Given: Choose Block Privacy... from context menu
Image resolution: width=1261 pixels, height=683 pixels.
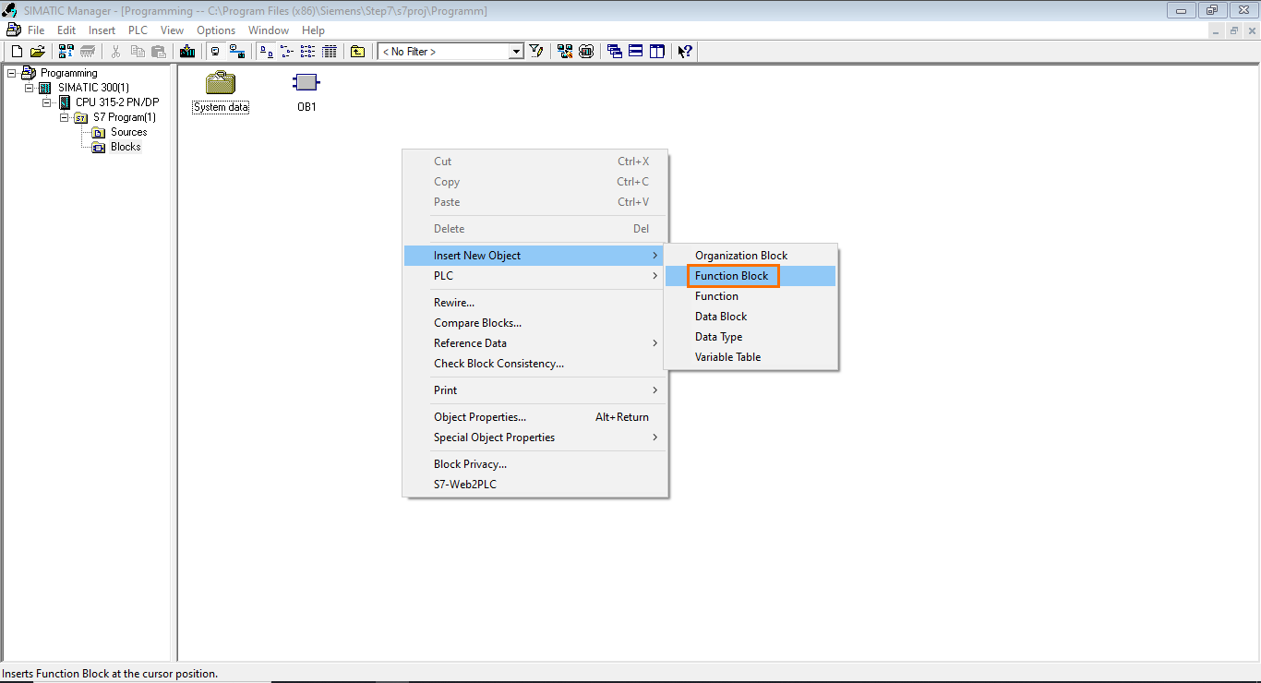Looking at the screenshot, I should pos(534,464).
